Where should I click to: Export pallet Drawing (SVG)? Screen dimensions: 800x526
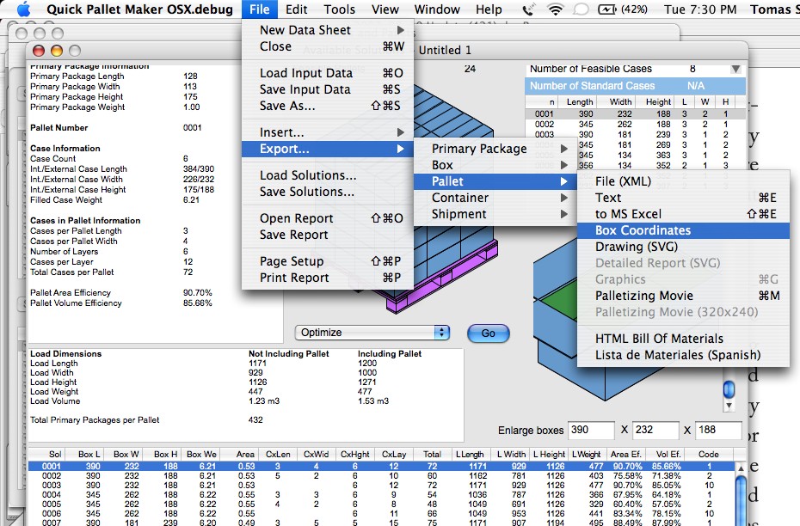tap(683, 247)
